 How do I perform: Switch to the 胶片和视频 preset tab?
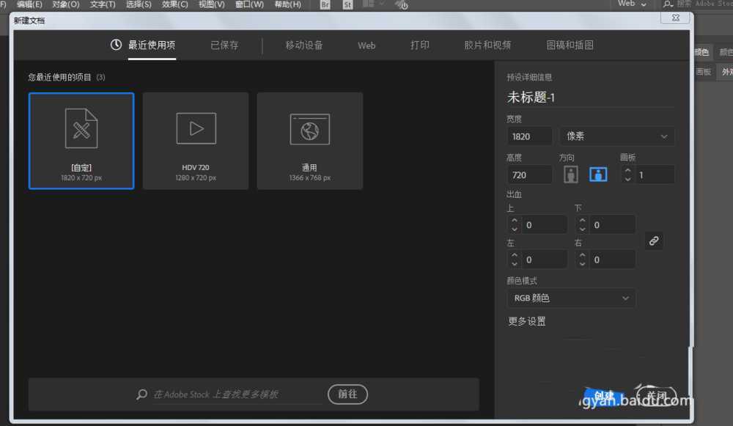click(487, 45)
